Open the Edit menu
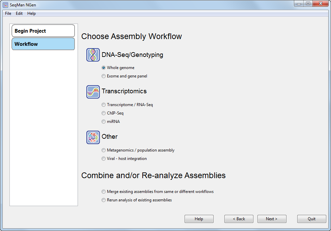This screenshot has width=331, height=231. click(x=19, y=13)
